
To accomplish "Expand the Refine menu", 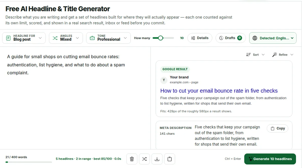I will click(283, 55).
